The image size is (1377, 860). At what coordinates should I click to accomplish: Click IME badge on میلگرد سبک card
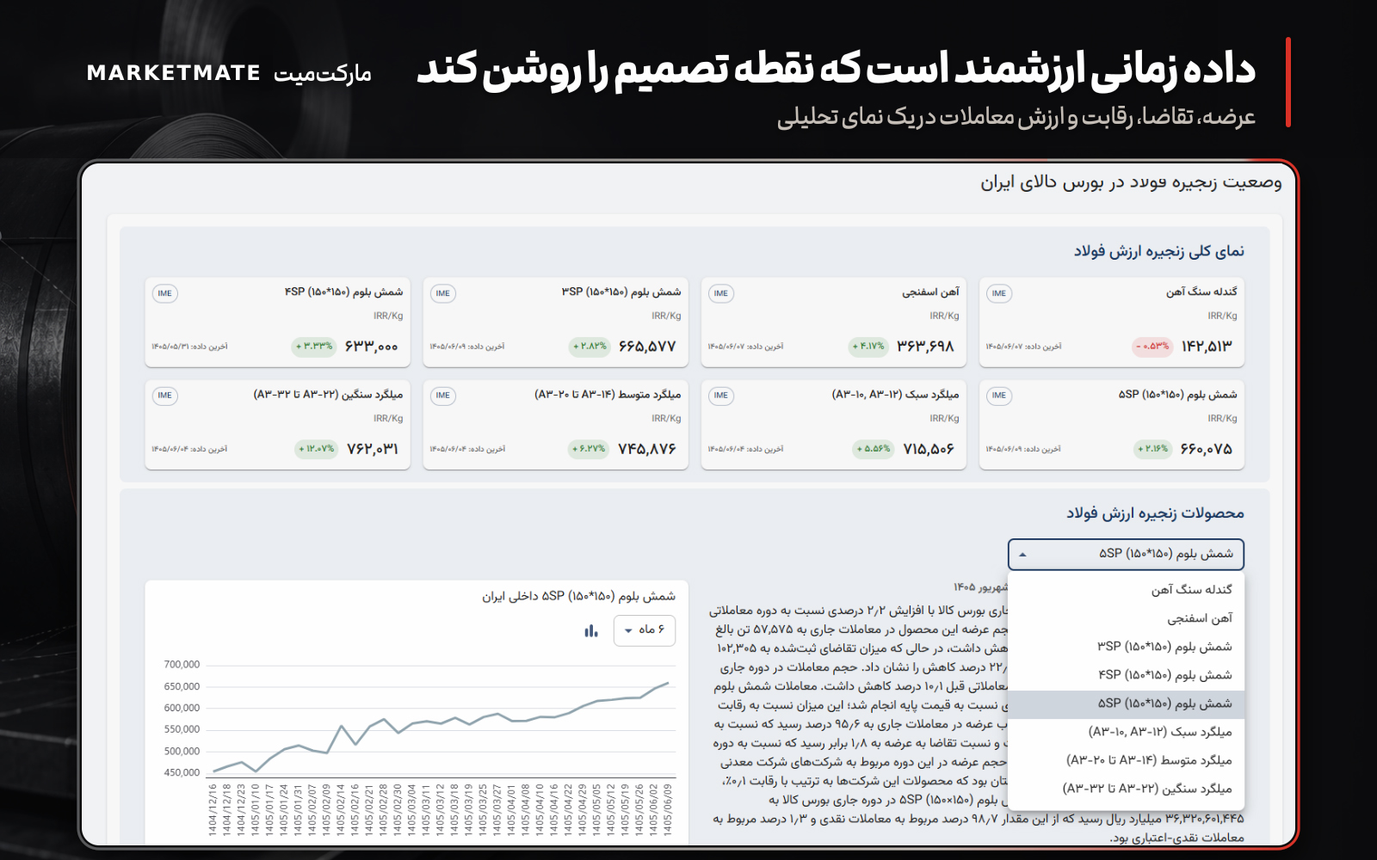[720, 396]
